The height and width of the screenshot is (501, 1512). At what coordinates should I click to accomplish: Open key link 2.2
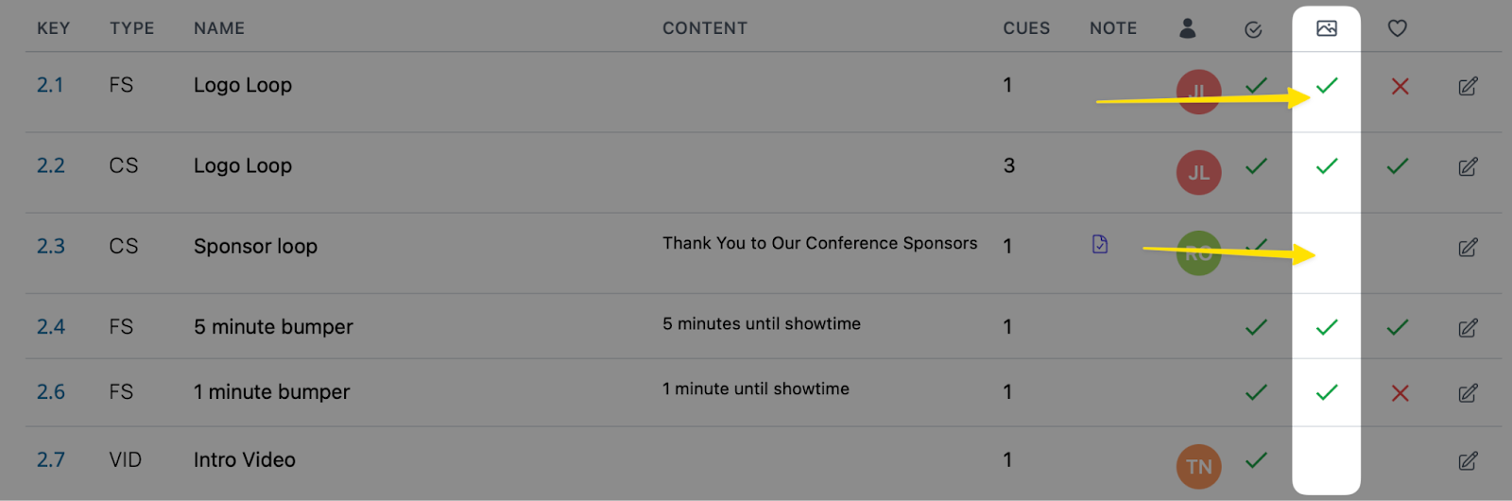point(51,165)
